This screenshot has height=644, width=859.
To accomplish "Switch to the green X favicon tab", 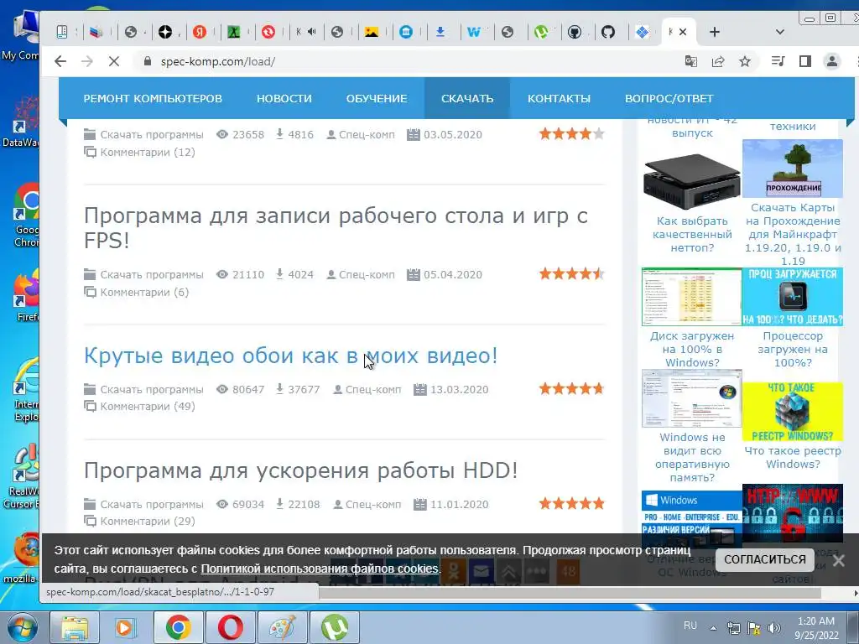I will click(234, 32).
